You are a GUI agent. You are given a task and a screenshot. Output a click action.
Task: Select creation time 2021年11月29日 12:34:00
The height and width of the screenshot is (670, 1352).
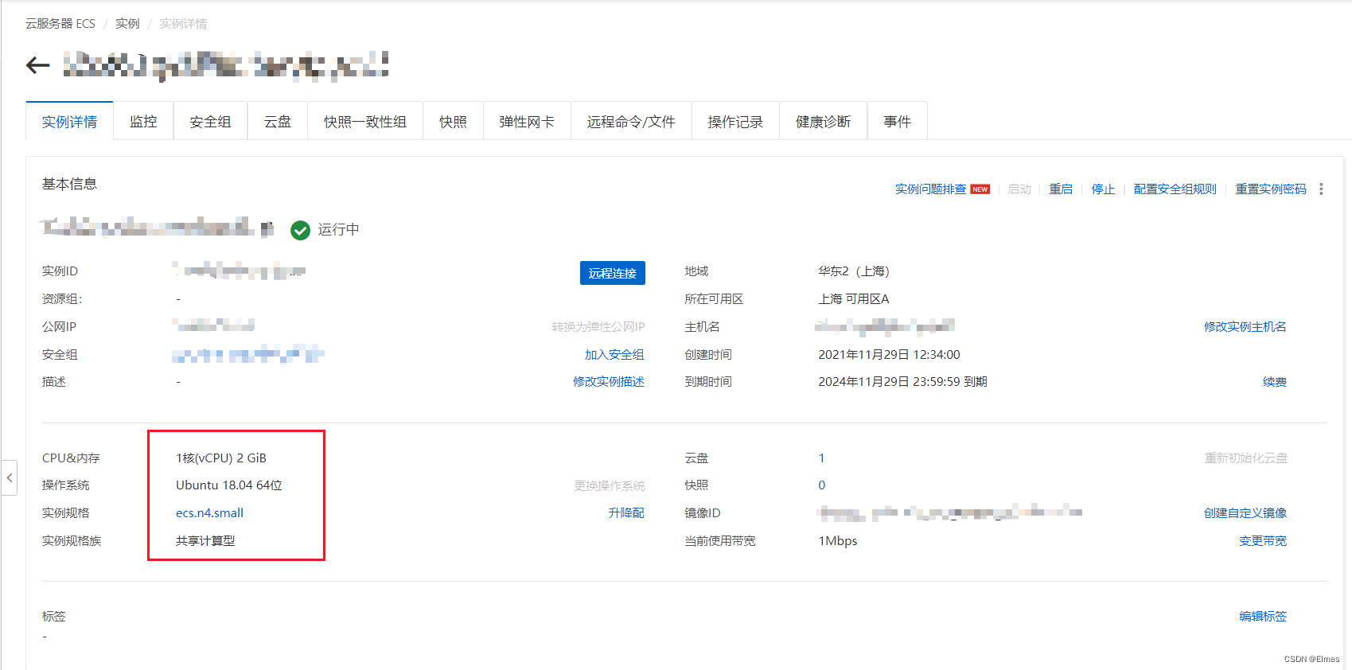point(890,355)
